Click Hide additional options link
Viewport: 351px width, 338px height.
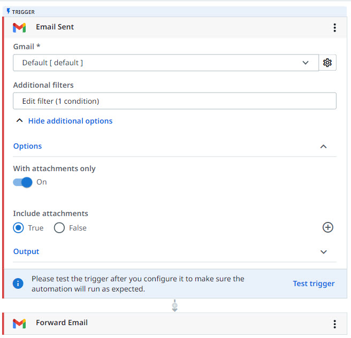[70, 121]
